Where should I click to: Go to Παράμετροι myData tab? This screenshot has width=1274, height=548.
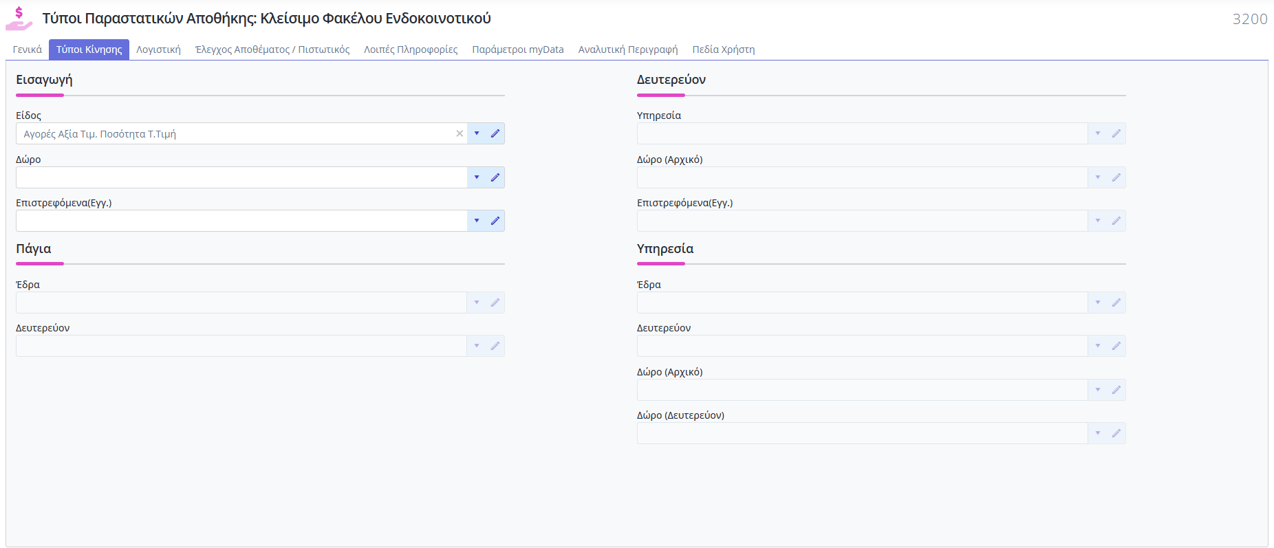[517, 50]
